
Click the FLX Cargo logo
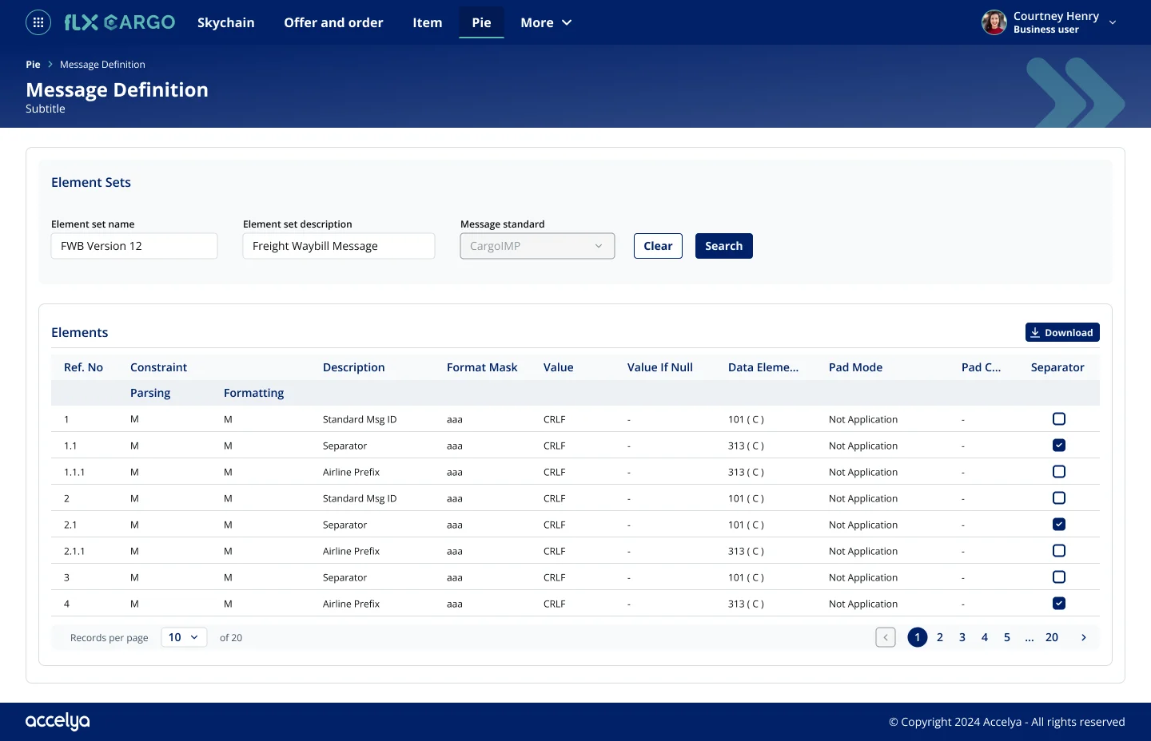[120, 22]
